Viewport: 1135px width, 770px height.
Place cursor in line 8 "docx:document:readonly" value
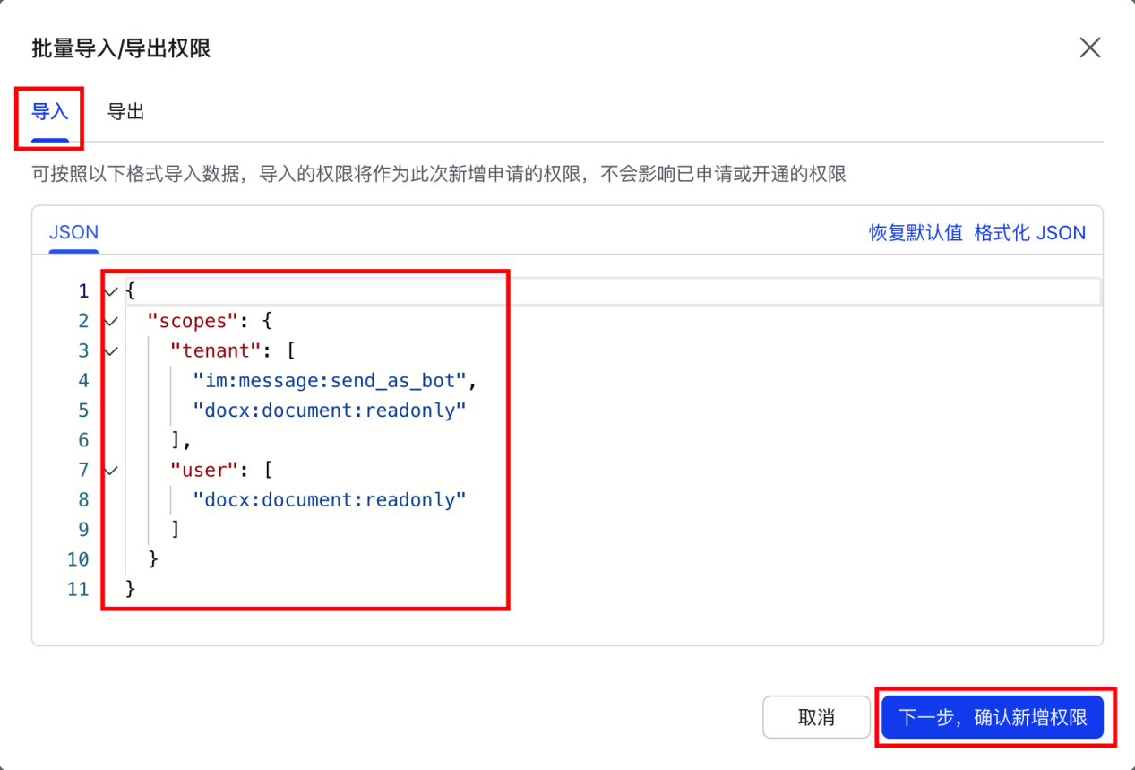tap(331, 499)
